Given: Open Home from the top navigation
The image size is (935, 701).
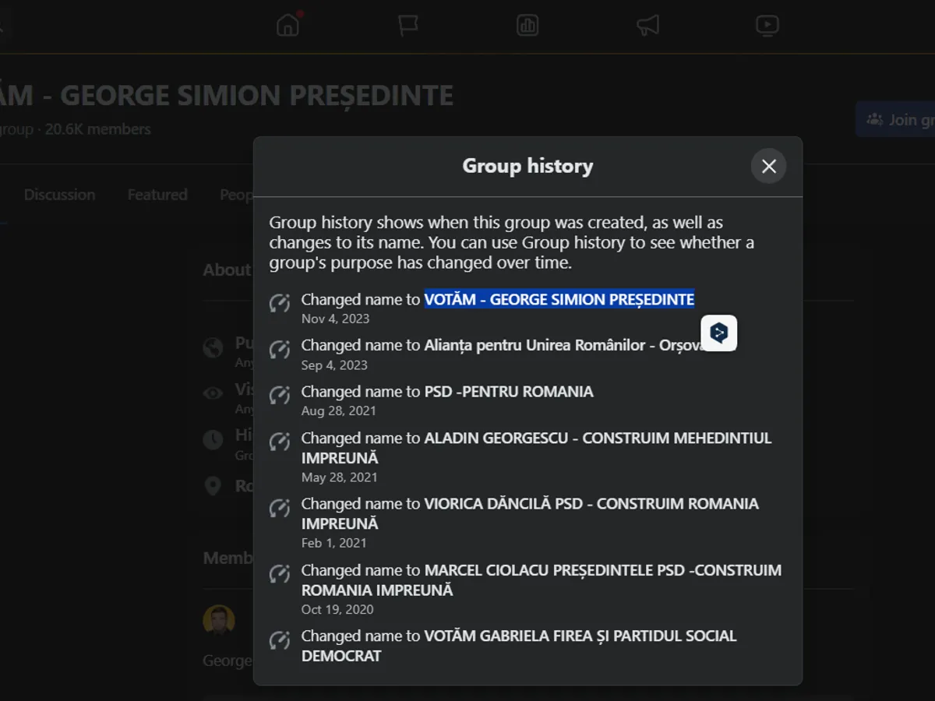Looking at the screenshot, I should pyautogui.click(x=288, y=25).
